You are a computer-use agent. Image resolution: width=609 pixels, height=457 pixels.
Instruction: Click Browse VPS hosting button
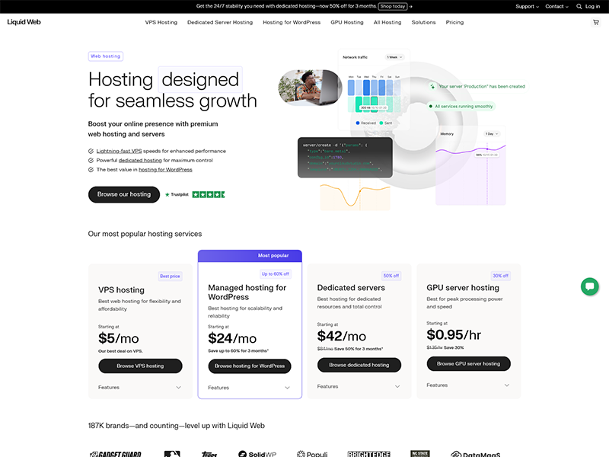point(140,366)
